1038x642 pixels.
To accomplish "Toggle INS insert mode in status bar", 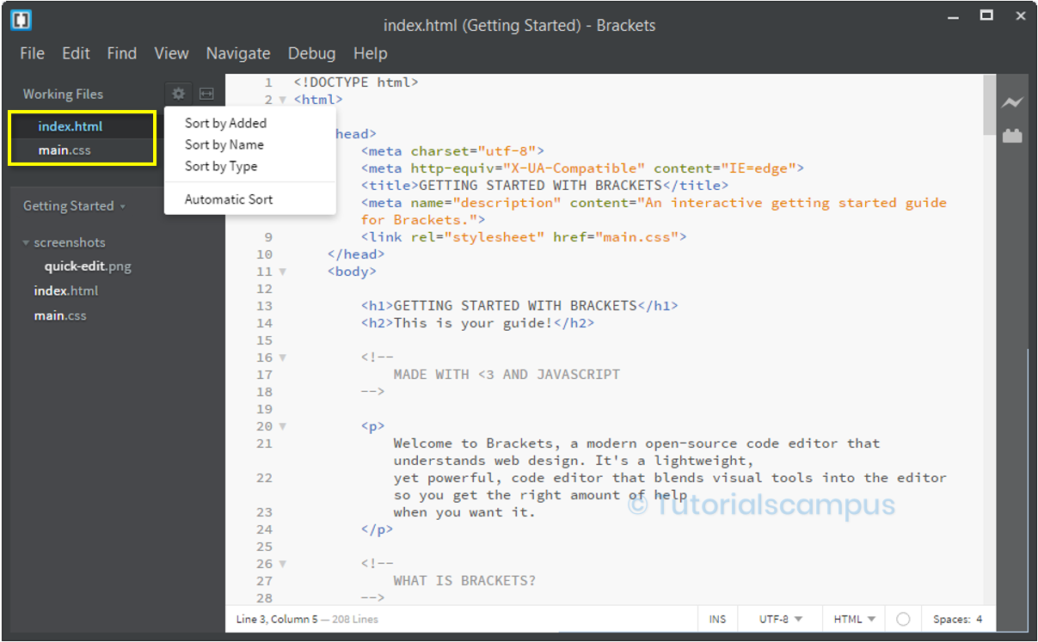I will click(x=717, y=619).
